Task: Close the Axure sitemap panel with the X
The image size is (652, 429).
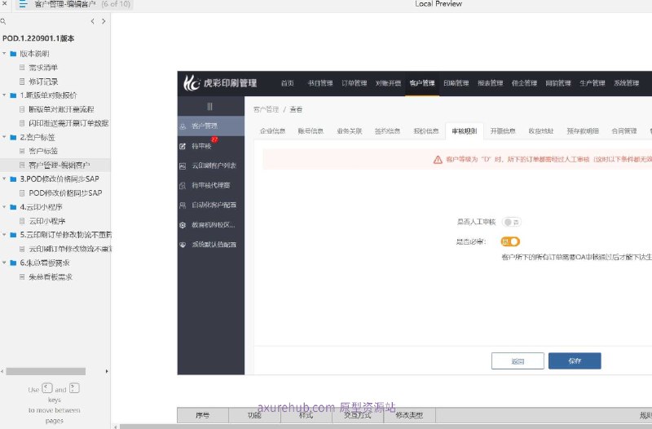Action: tap(5, 3)
